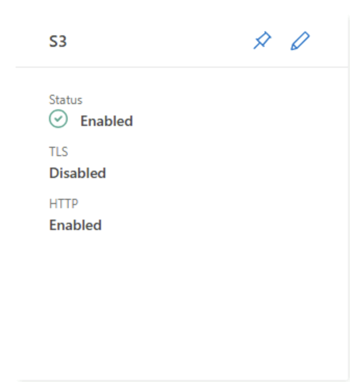Click the Status field label

(66, 100)
